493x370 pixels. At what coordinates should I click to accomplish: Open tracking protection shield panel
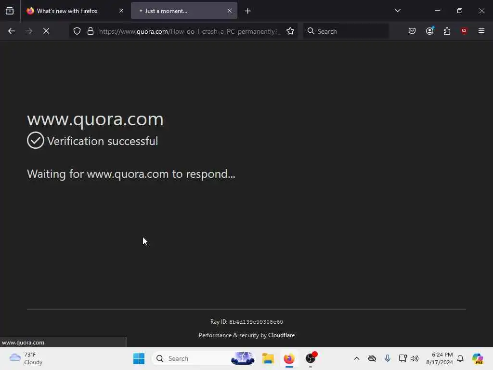point(77,31)
